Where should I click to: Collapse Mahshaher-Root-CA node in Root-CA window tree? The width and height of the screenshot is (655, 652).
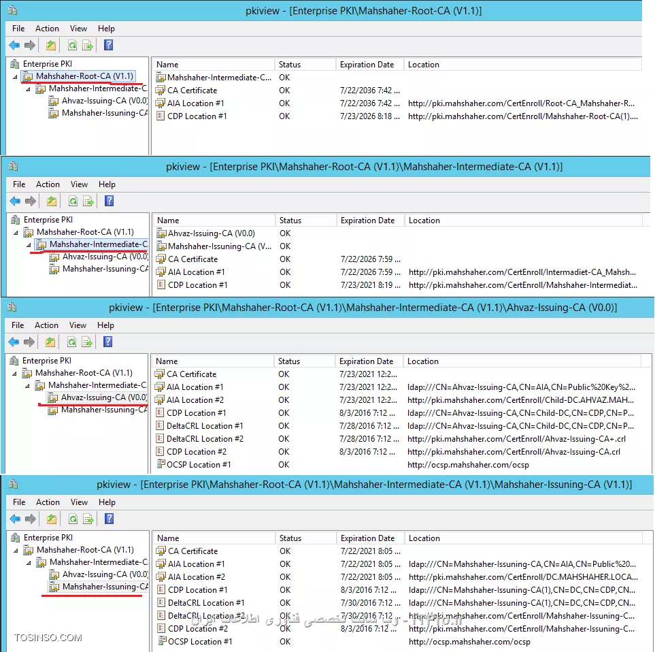click(x=15, y=77)
